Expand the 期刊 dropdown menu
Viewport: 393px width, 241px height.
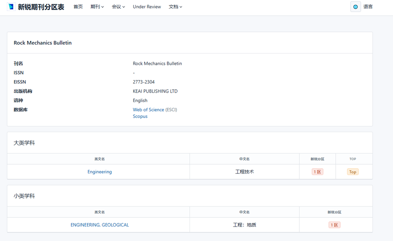pyautogui.click(x=97, y=7)
